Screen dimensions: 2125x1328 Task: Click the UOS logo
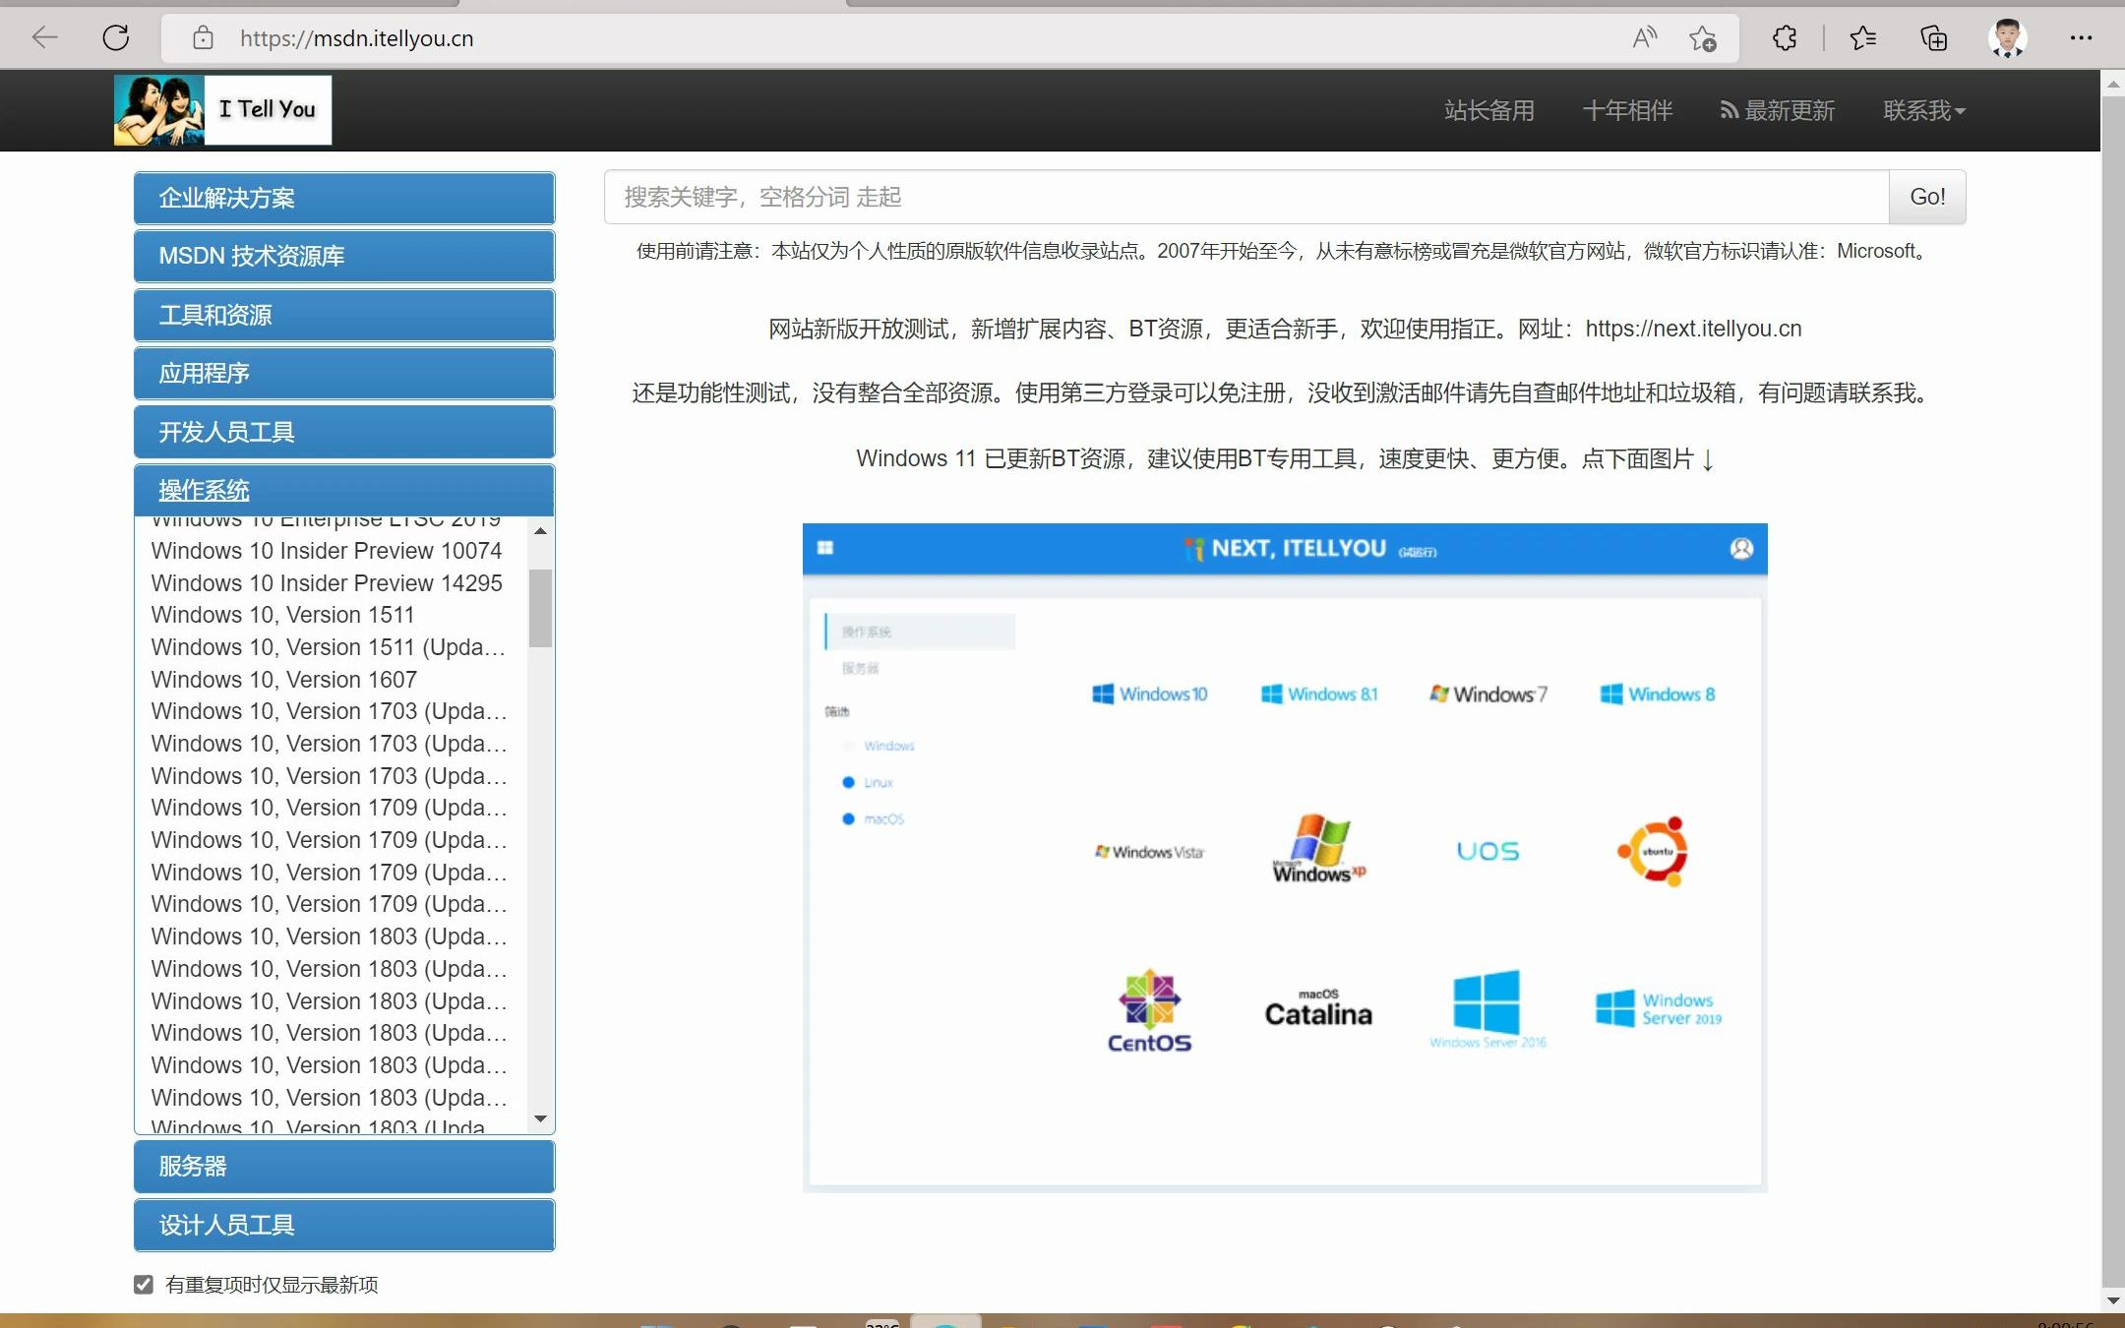coord(1487,849)
